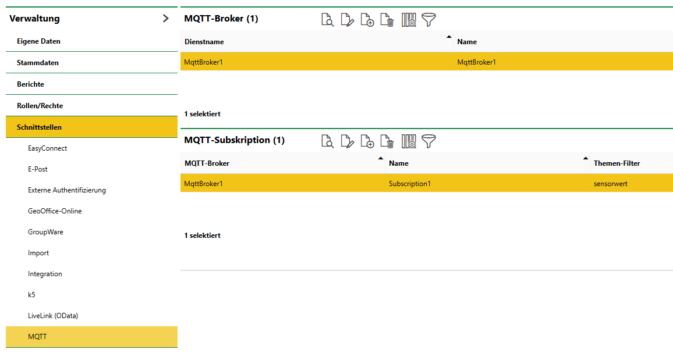The image size is (673, 353).
Task: Delete selected MQTT-Subskription entry
Action: pyautogui.click(x=387, y=141)
